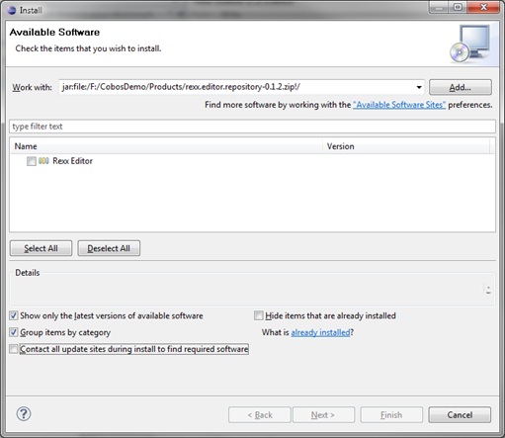
Task: Select the Rexx Editor row text
Action: point(72,161)
